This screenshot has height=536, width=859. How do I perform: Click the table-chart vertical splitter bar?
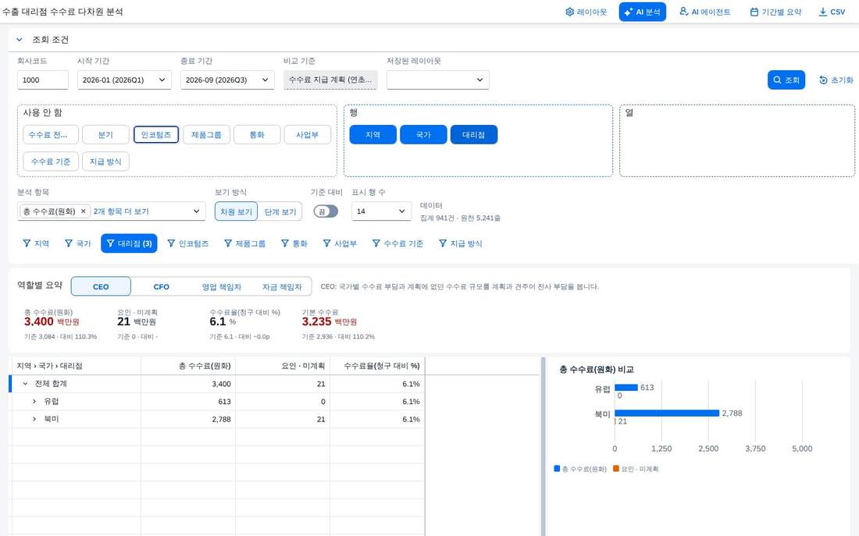[544, 446]
